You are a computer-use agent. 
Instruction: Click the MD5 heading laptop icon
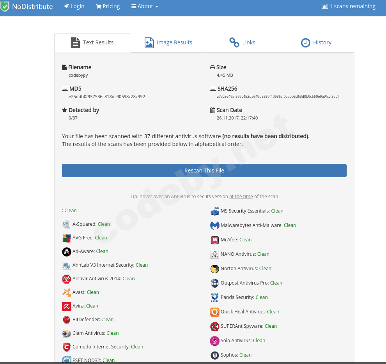65,89
